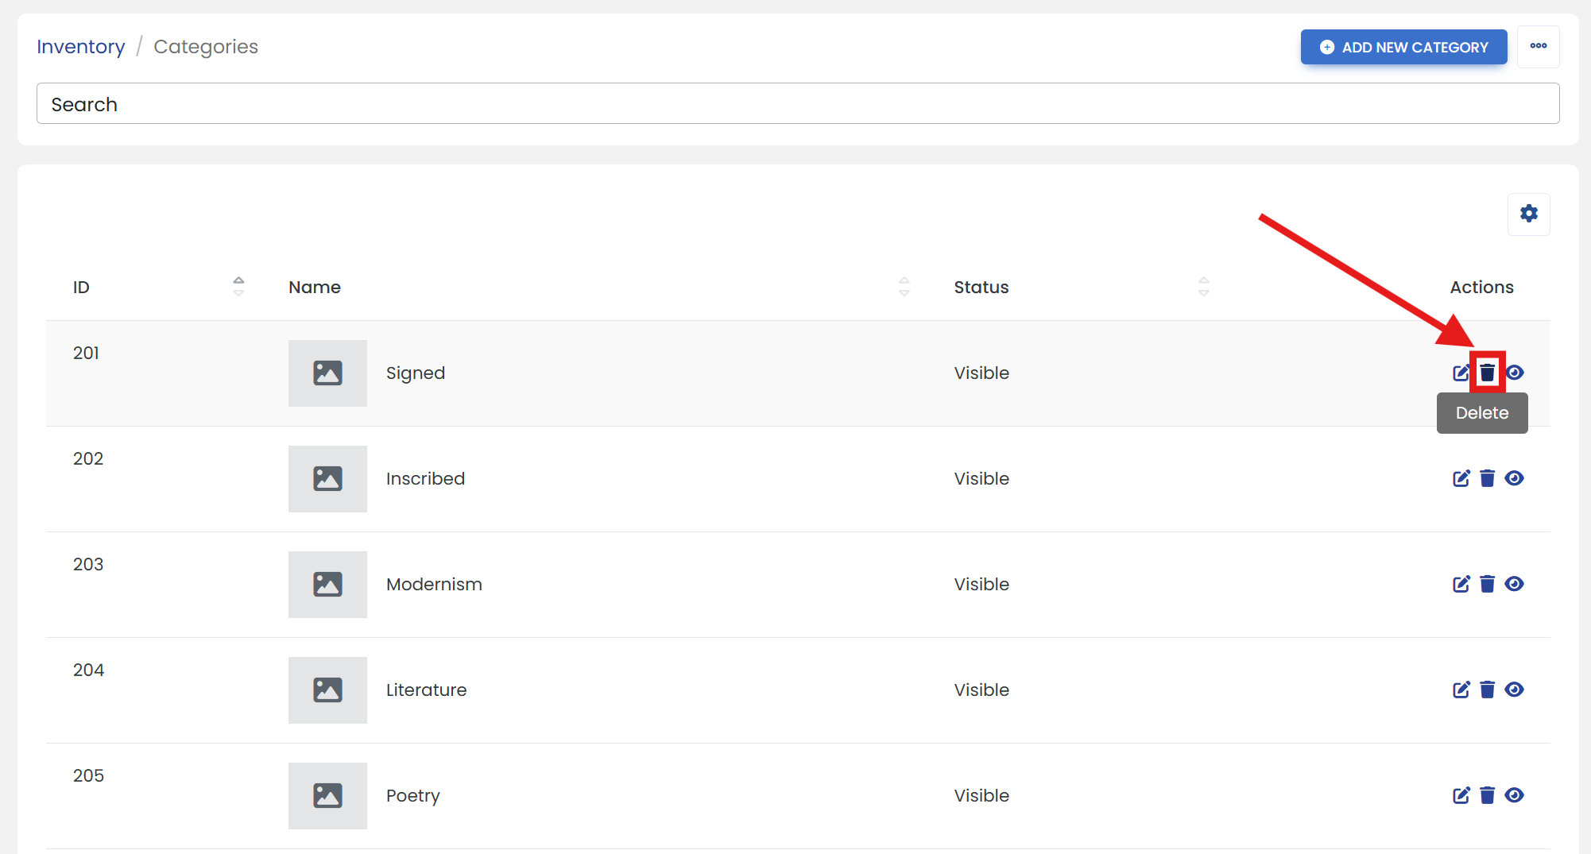
Task: Sort table by Status column
Action: point(1203,287)
